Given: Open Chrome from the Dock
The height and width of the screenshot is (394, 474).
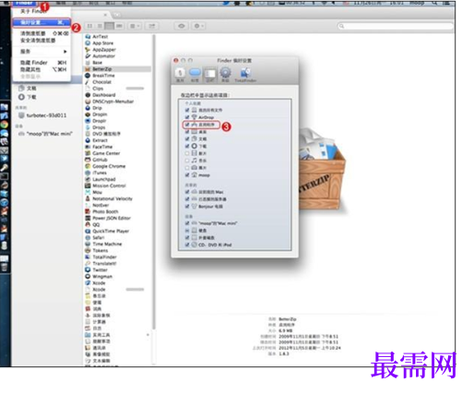Looking at the screenshot, I should click(4, 125).
